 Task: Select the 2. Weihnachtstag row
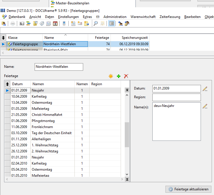[63, 151]
